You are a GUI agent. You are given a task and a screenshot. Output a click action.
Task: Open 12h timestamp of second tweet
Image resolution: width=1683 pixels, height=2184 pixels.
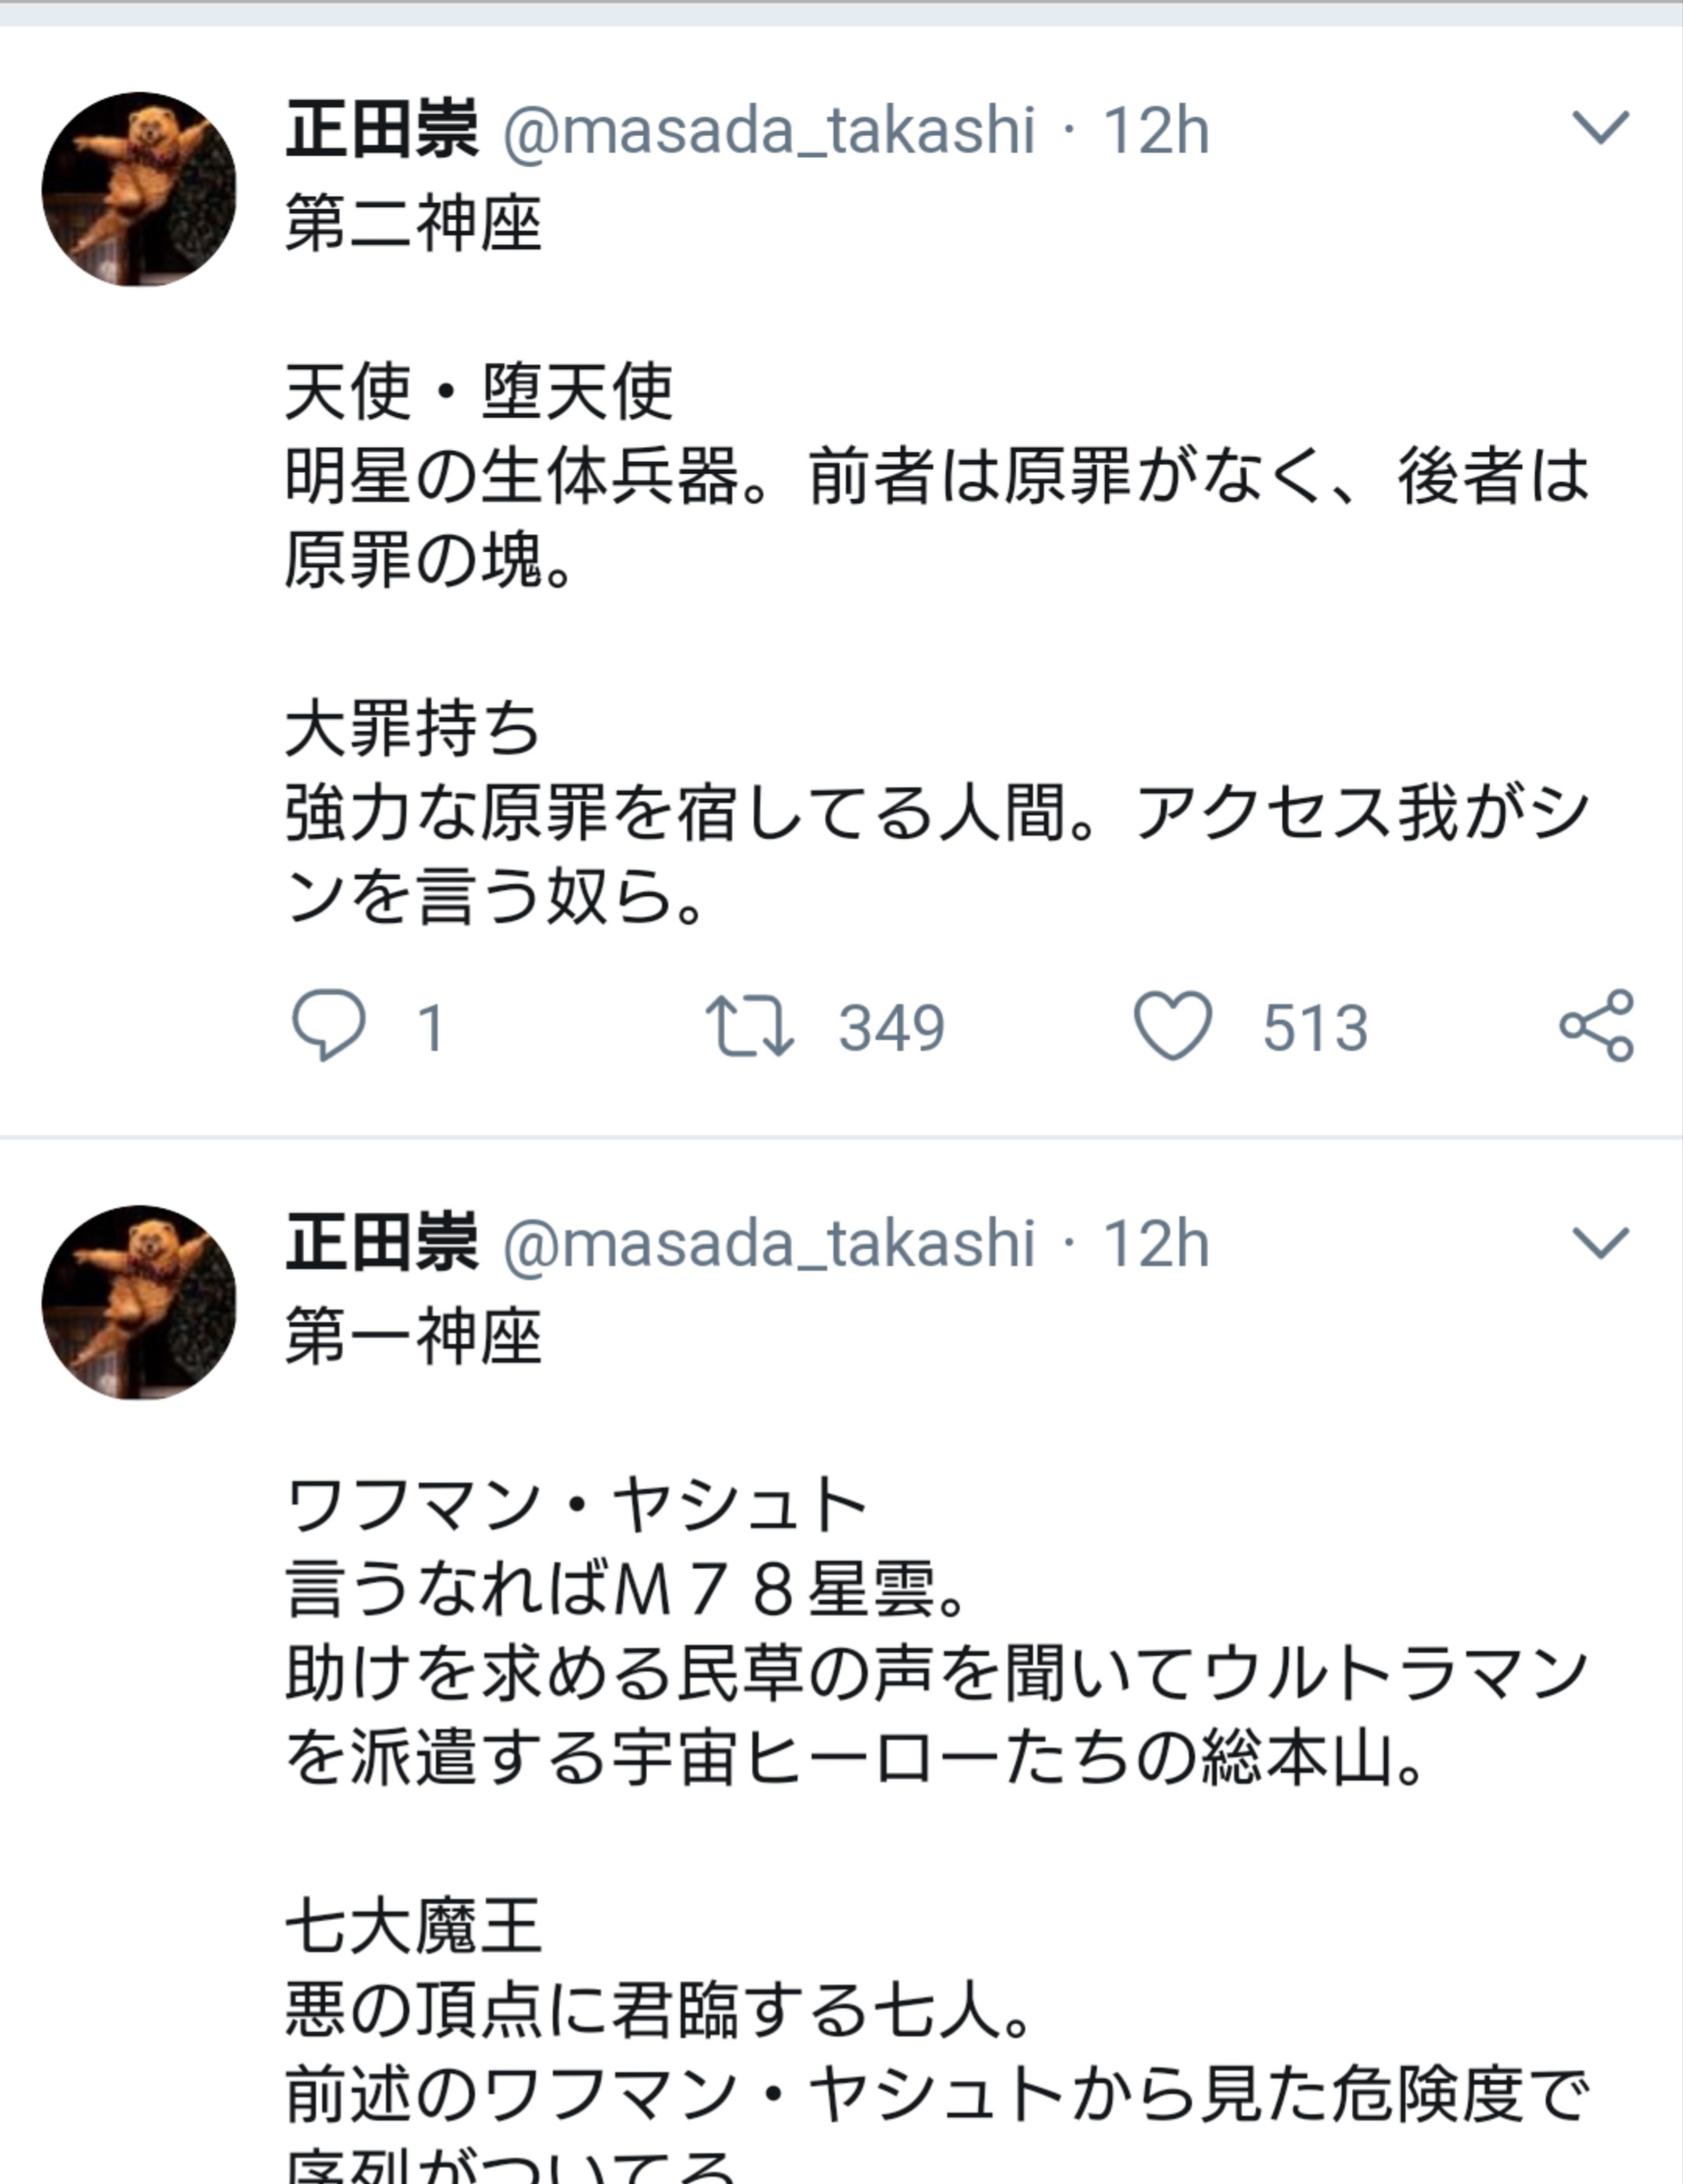tap(1156, 1245)
